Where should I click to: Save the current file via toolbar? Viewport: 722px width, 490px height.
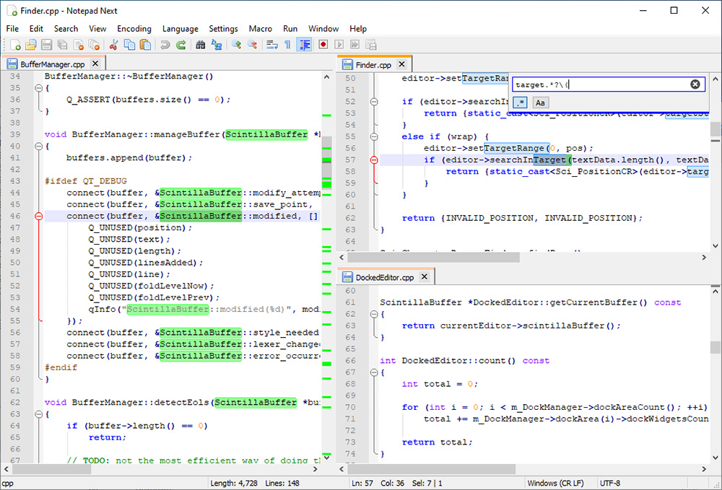coord(46,45)
